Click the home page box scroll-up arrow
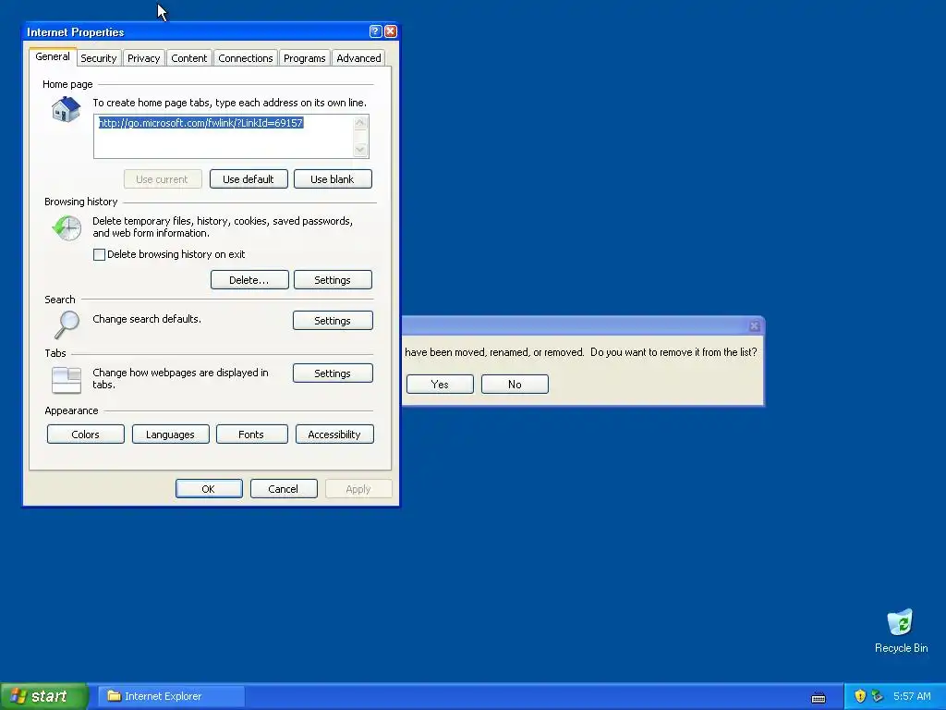The image size is (946, 710). point(360,123)
